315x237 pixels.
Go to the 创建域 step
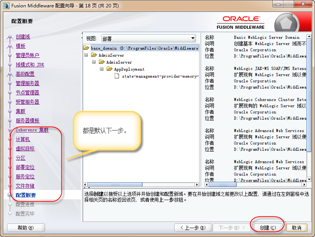pyautogui.click(x=23, y=37)
